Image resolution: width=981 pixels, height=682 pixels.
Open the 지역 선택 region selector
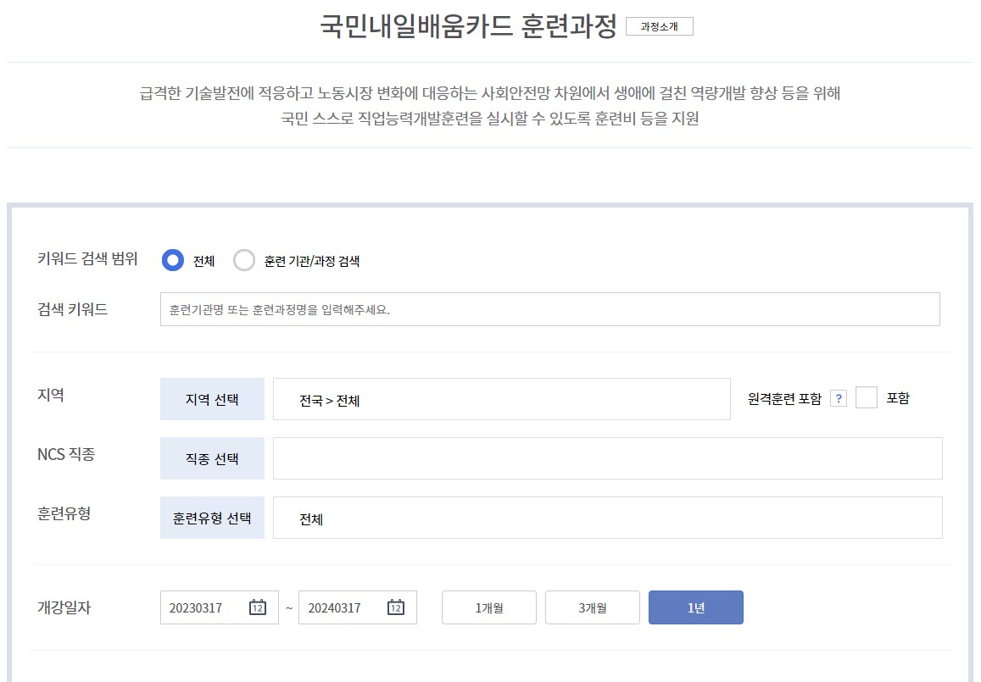(212, 398)
